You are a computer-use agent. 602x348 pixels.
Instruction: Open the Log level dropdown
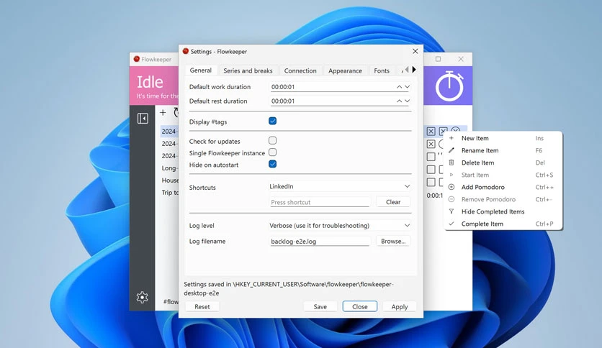339,225
